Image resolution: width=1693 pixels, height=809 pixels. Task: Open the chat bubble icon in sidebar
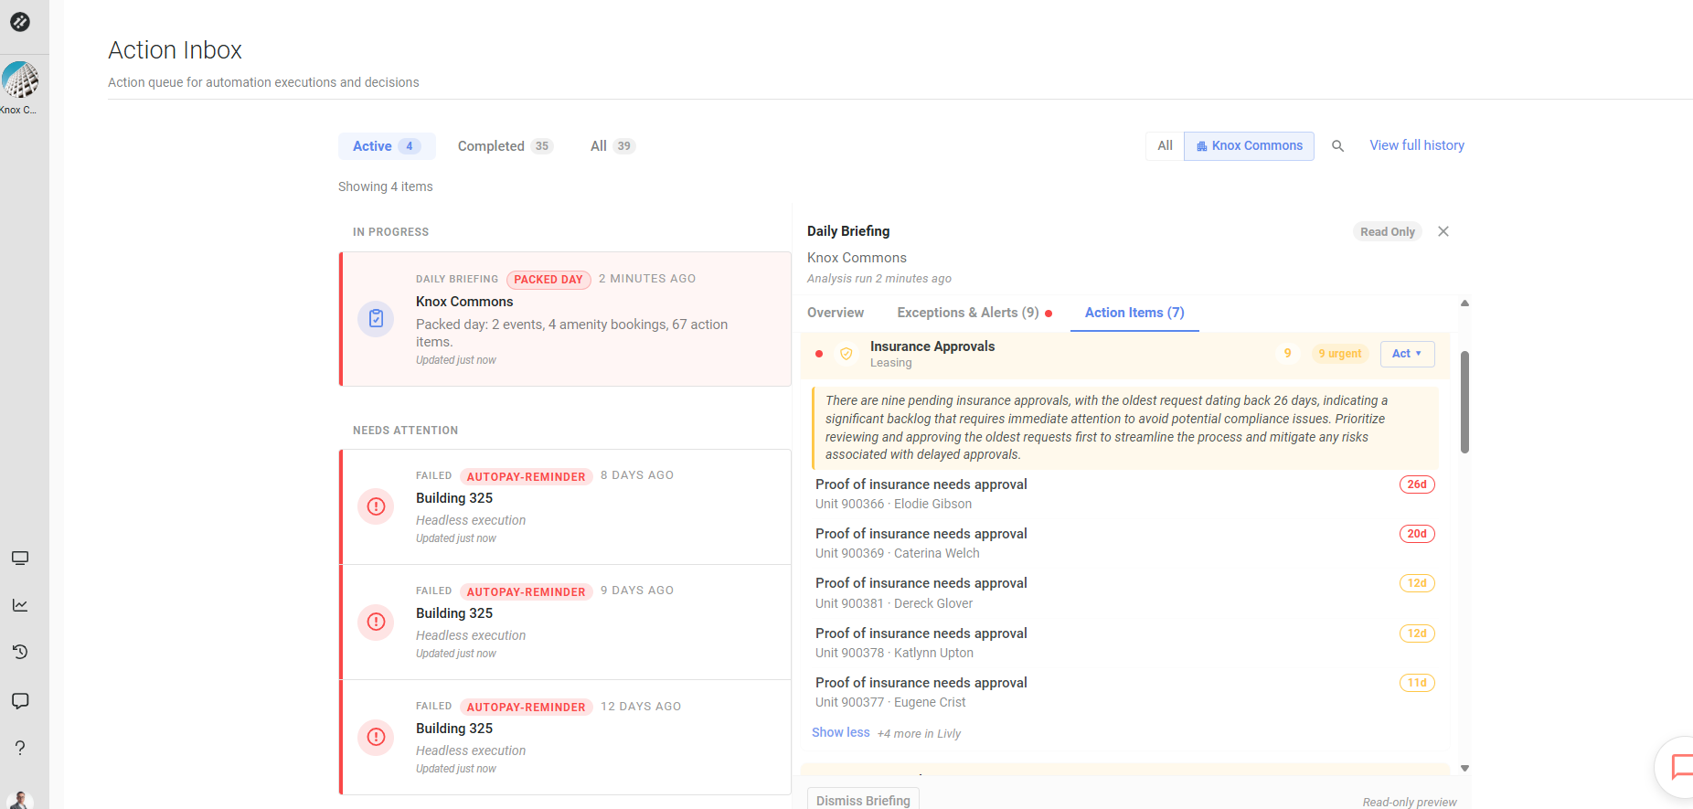[x=20, y=701]
